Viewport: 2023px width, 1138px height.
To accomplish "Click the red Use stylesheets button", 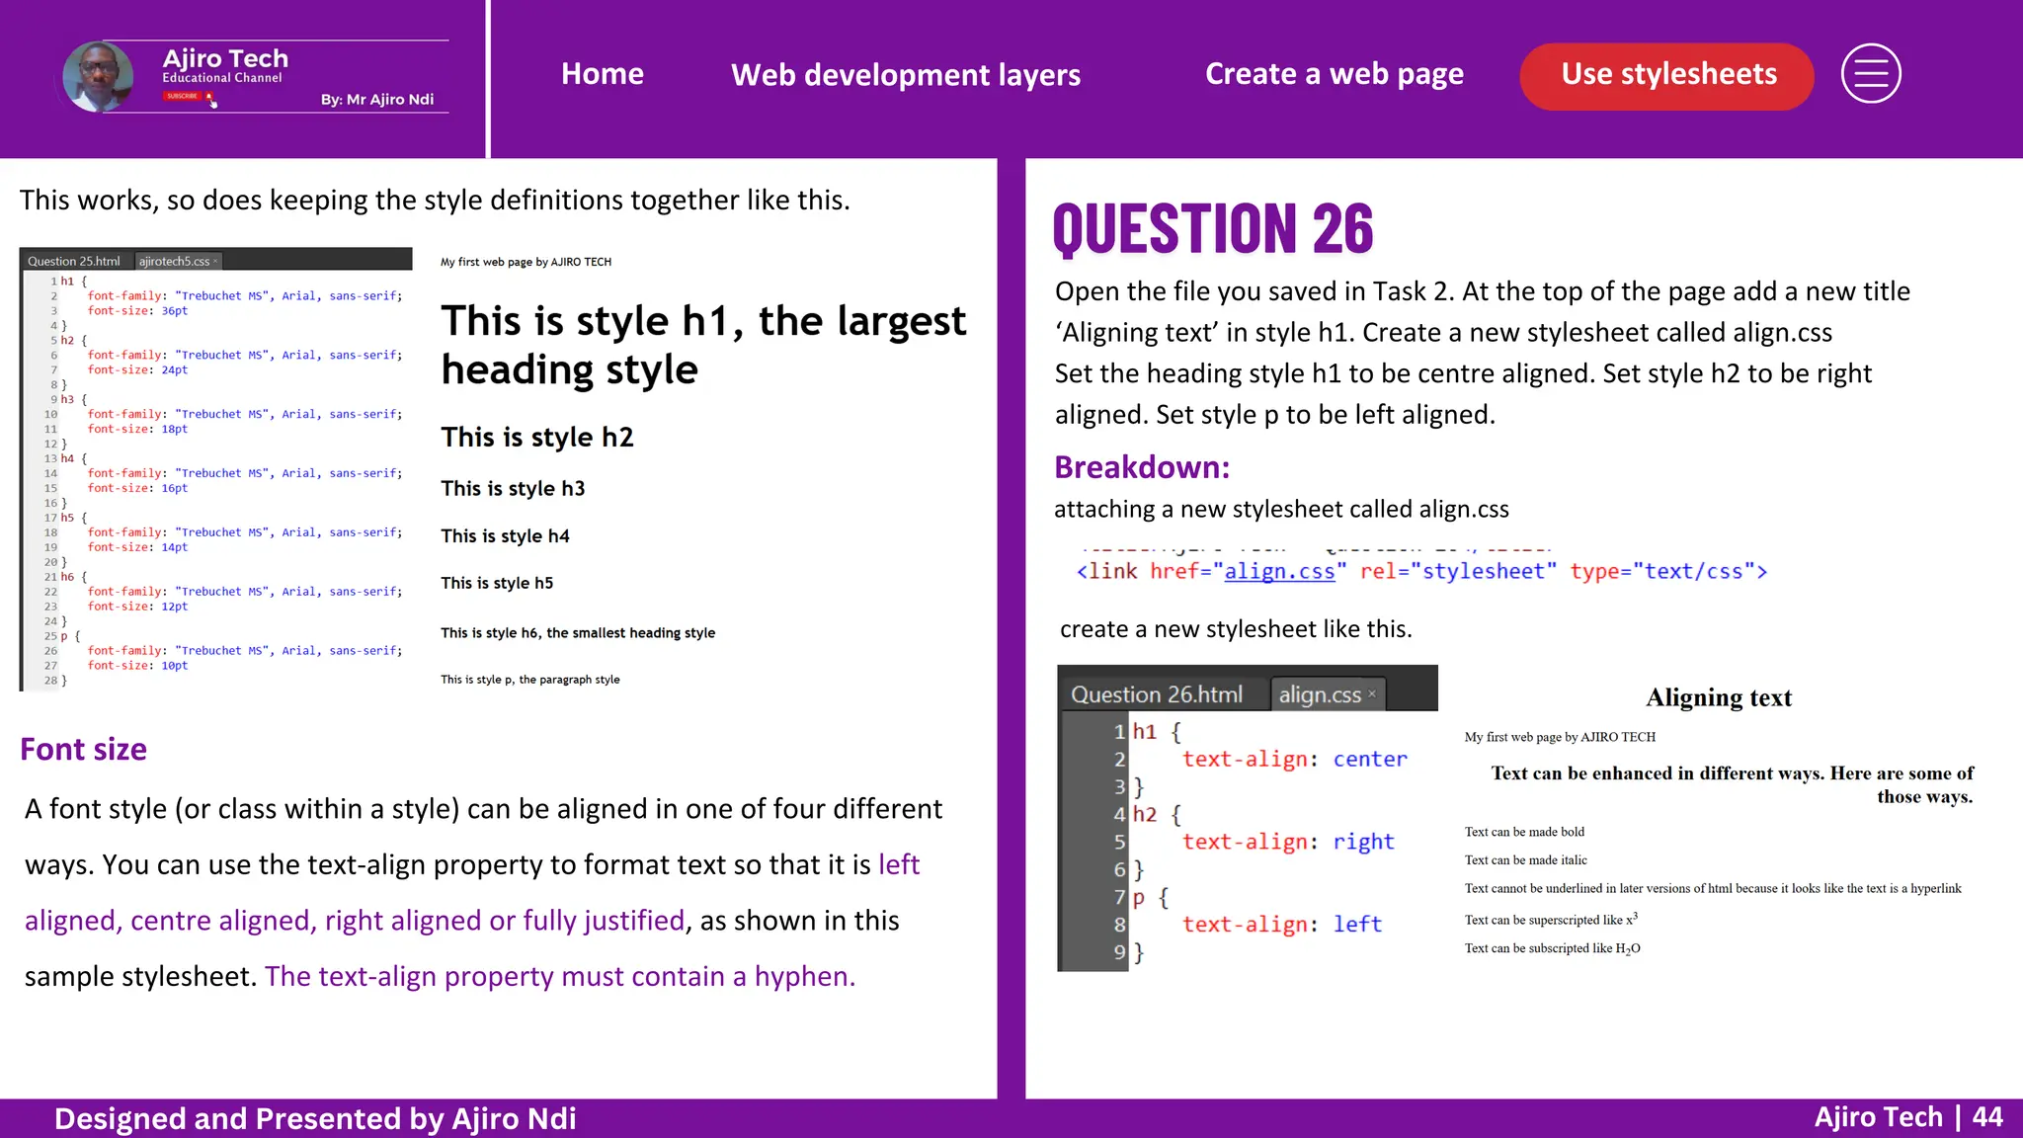I will coord(1667,75).
